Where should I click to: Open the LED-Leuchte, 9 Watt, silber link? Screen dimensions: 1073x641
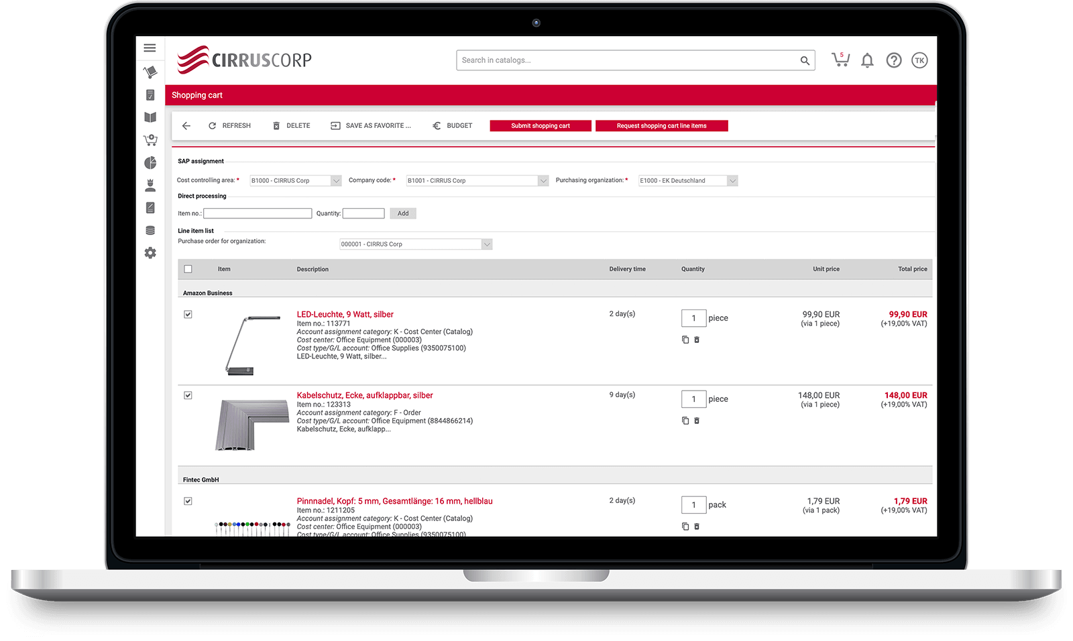tap(345, 314)
